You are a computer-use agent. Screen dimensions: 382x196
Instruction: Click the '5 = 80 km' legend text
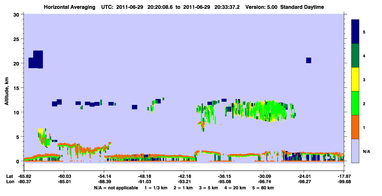click(x=263, y=188)
